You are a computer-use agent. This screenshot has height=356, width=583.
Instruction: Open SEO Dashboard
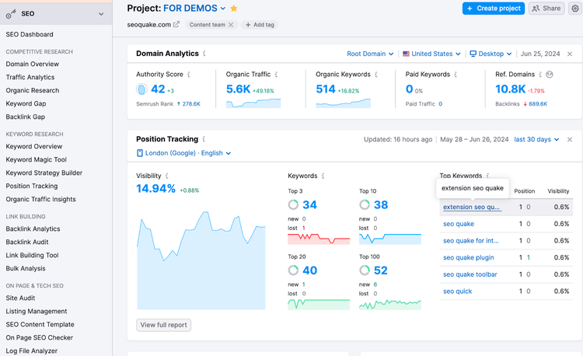click(30, 34)
